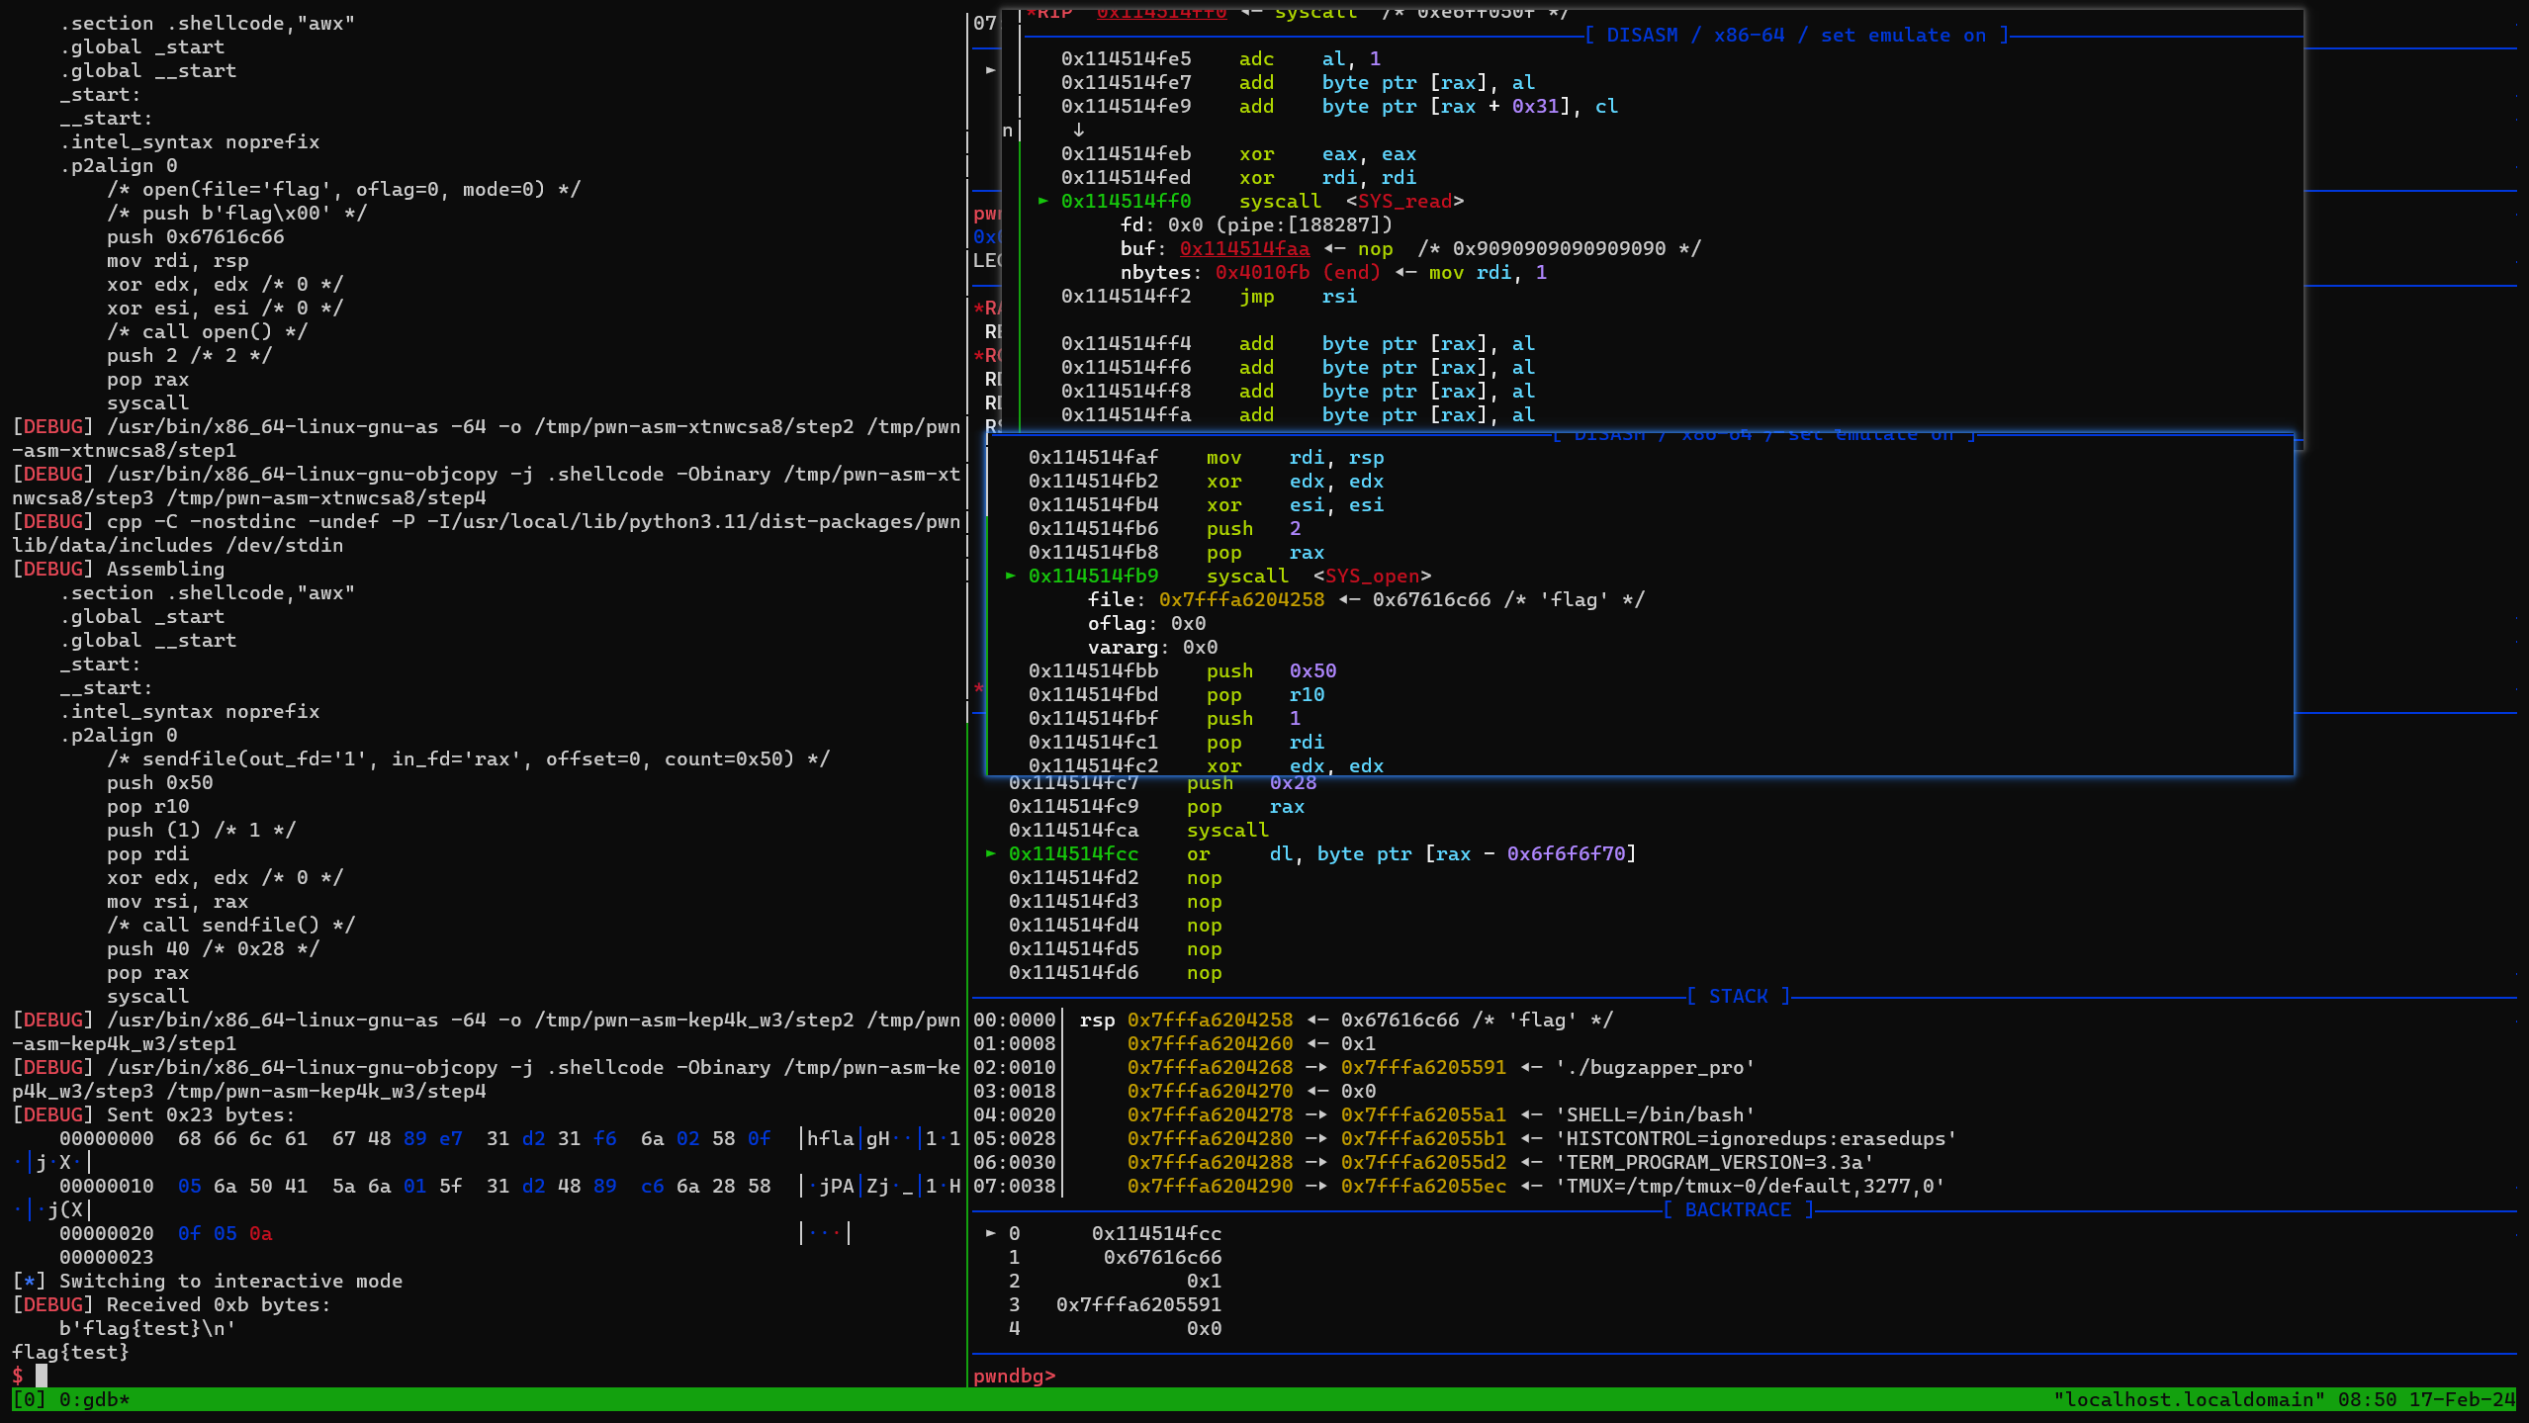Click the STACK section header
The width and height of the screenshot is (2529, 1423).
point(1738,996)
